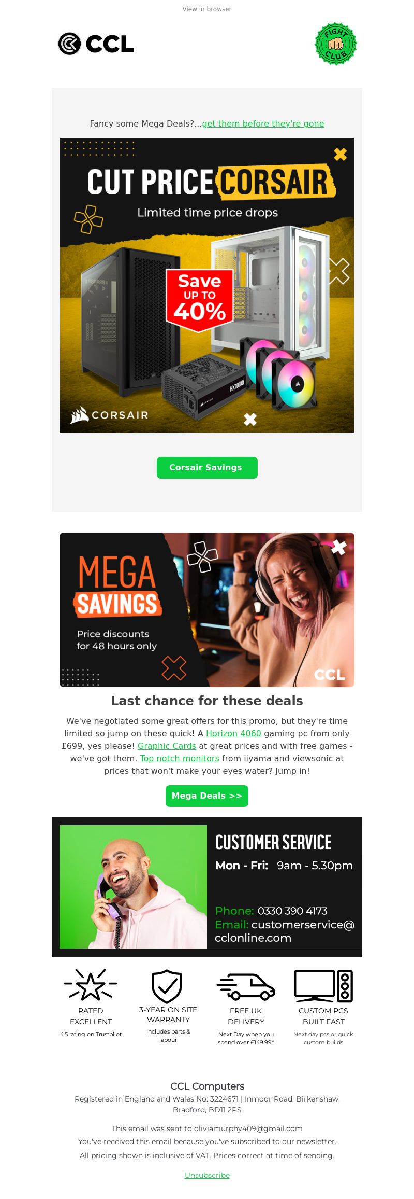
Task: Open the Graphic Cards link
Action: click(x=167, y=746)
